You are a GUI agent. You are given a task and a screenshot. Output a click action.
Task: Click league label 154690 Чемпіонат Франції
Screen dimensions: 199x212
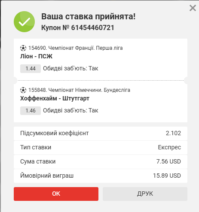click(76, 48)
